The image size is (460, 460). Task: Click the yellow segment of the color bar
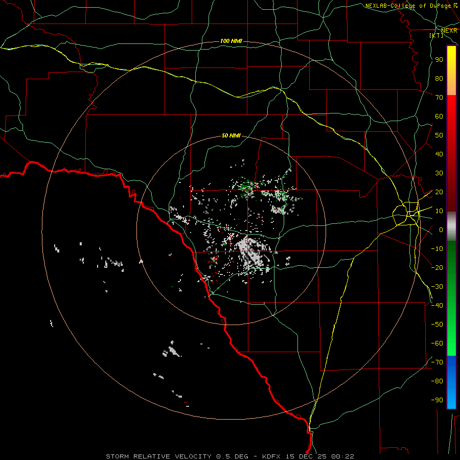pos(451,71)
